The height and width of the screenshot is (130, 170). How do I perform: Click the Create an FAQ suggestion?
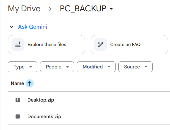pos(129,45)
